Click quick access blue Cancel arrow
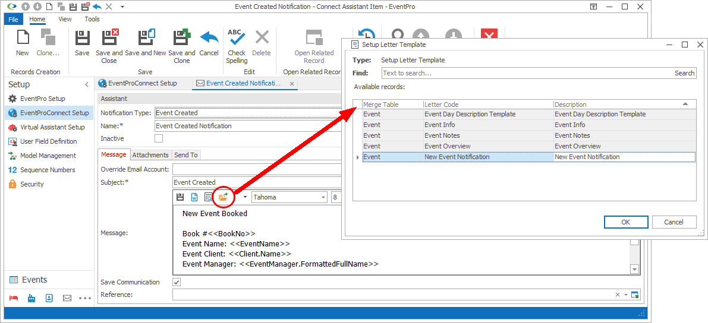 (97, 7)
